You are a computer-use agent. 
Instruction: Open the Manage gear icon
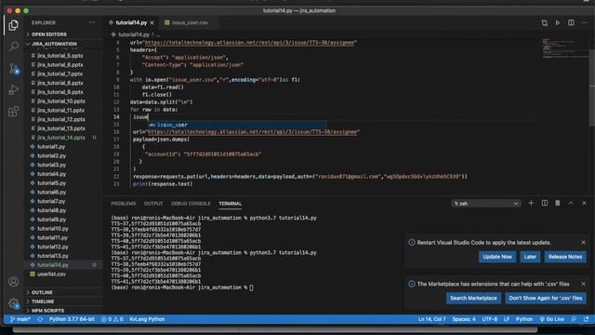pos(14,303)
